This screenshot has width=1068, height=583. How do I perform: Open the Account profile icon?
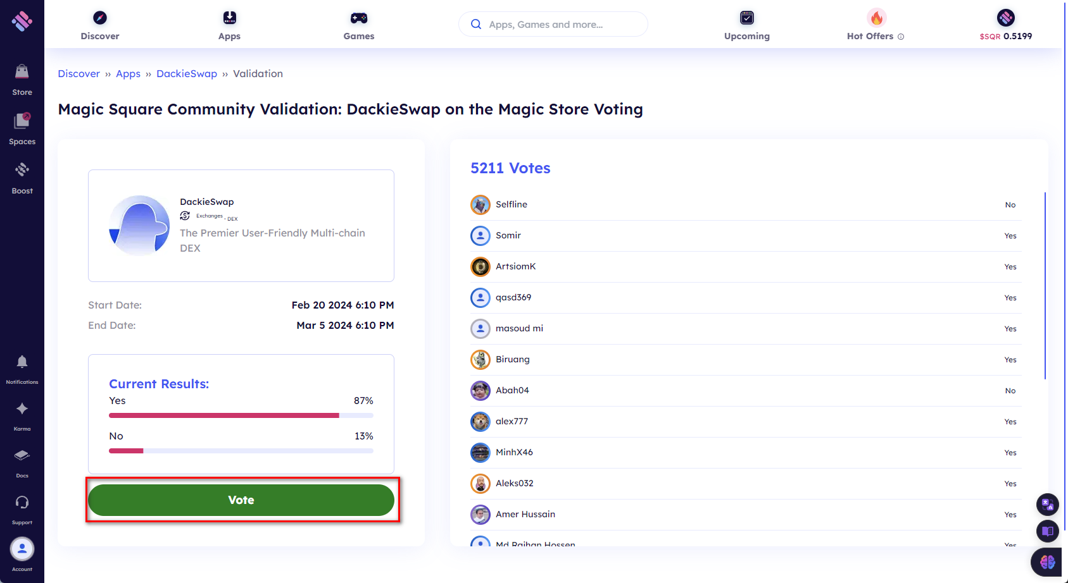pos(22,550)
